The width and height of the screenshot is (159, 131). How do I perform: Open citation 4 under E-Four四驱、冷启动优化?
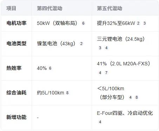click(100, 122)
